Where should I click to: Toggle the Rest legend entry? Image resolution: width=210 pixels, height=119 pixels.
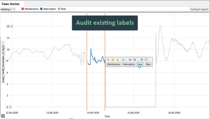[62, 9]
